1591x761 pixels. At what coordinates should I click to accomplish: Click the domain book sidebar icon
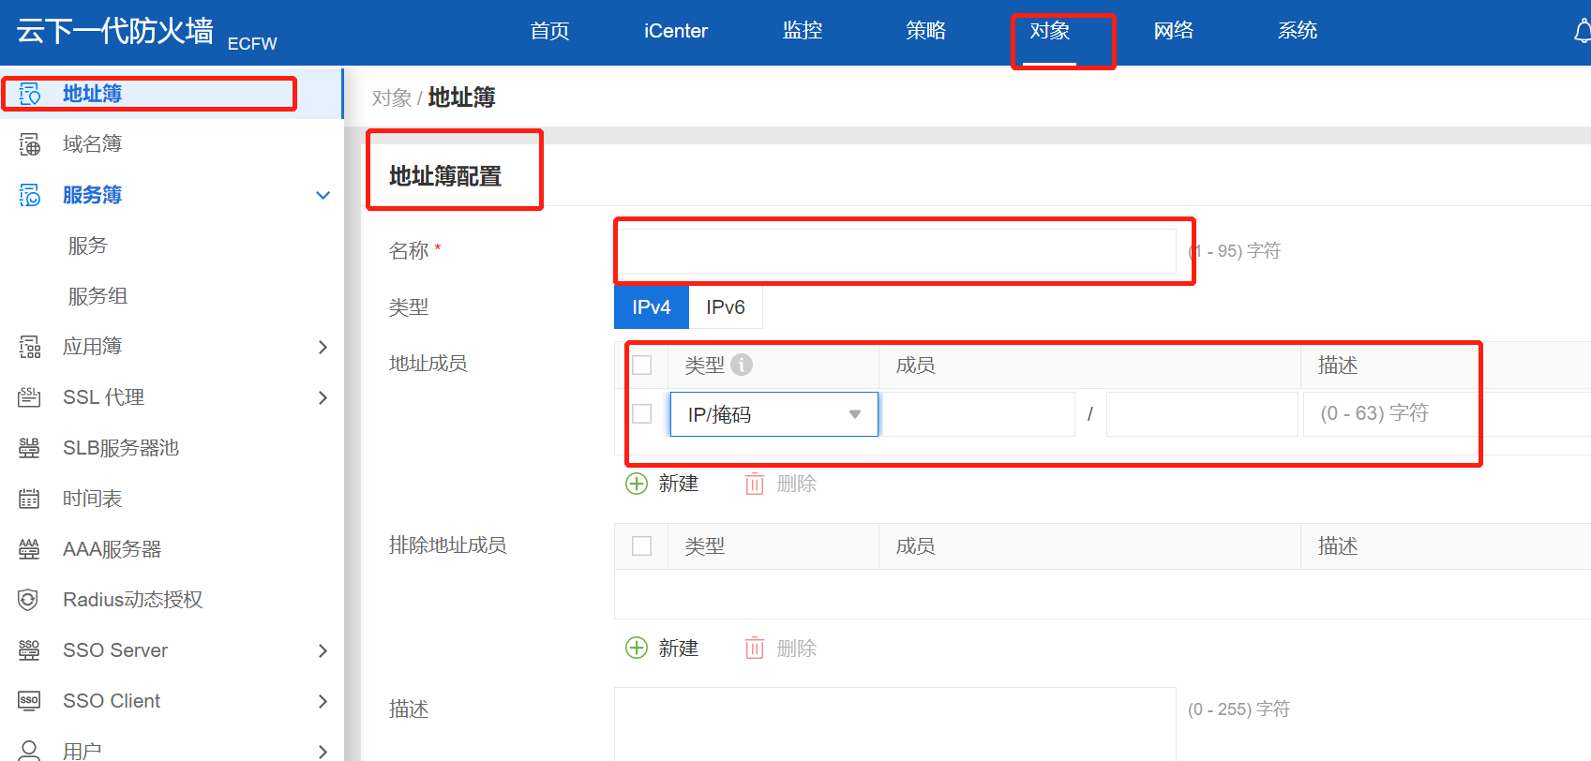point(30,144)
